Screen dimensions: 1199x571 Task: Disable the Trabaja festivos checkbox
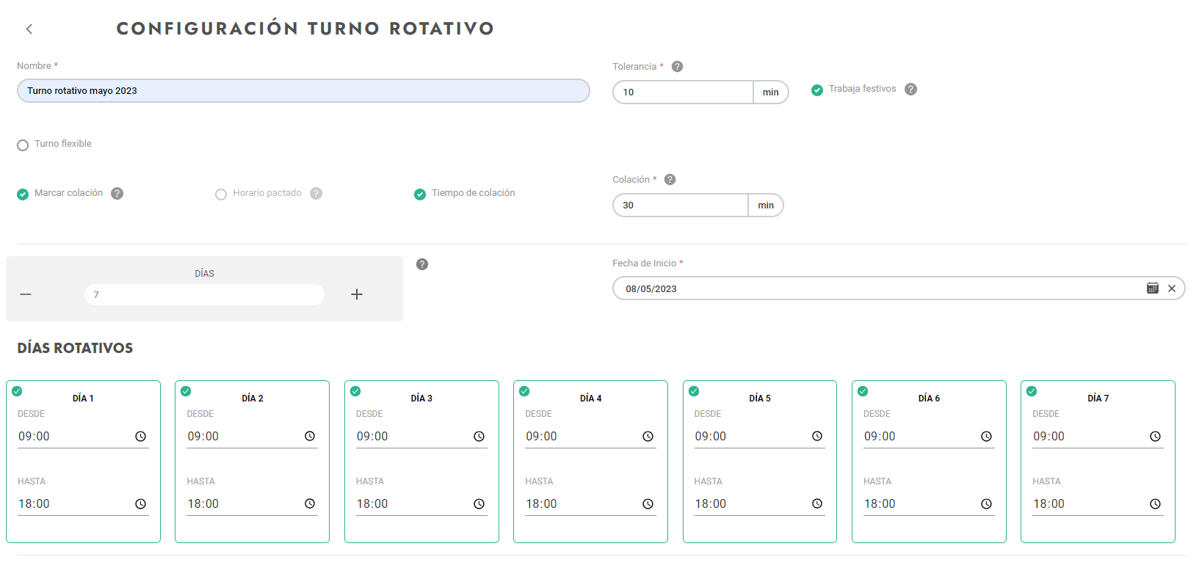point(817,90)
